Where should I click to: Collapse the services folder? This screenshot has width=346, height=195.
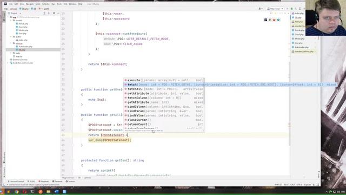11,43
